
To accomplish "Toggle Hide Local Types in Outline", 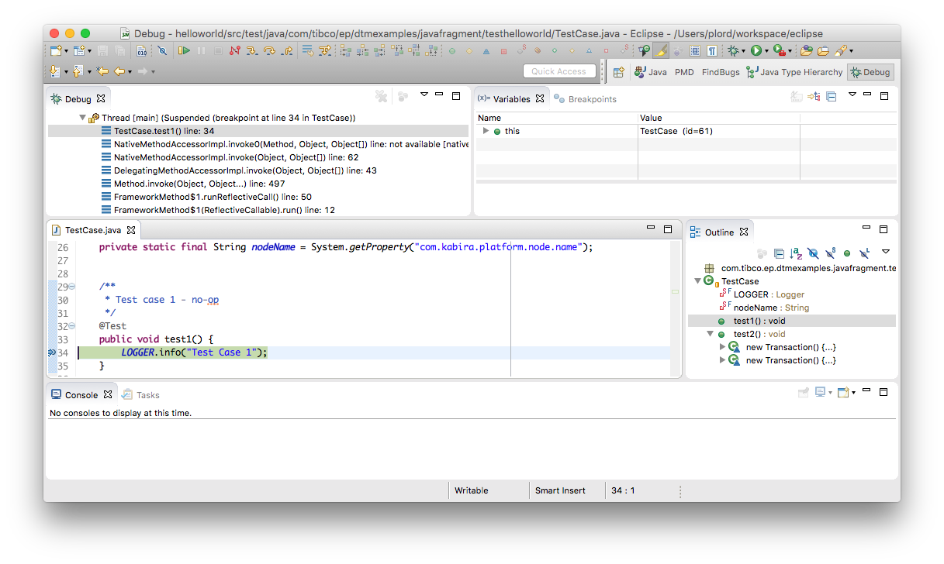I will point(864,253).
